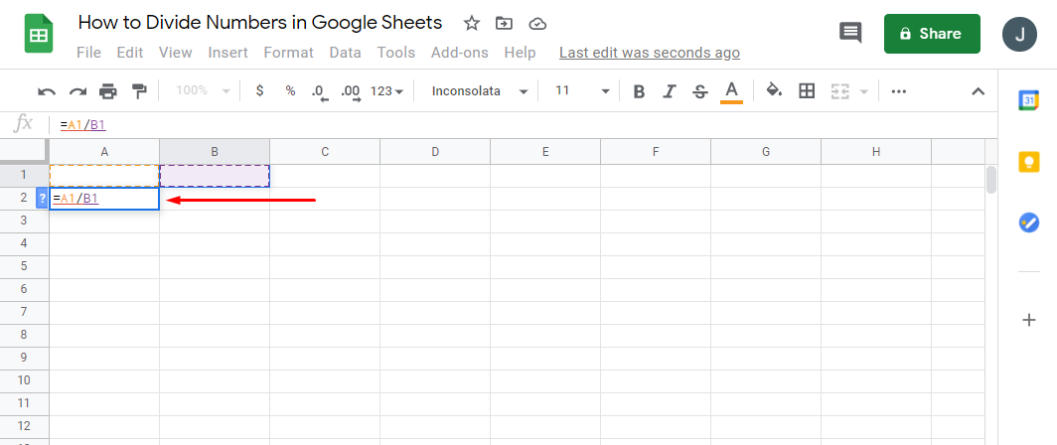
Task: Click the undo arrow icon
Action: click(47, 91)
